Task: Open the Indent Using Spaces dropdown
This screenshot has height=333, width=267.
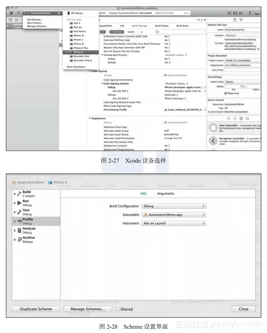Action: click(243, 82)
